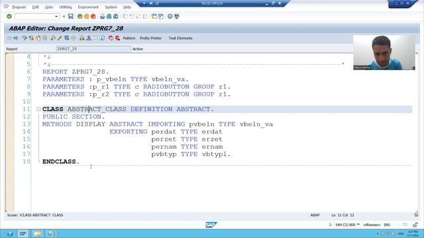Open the customize local layout icon
Screen dimensions: 424x238
point(177,17)
